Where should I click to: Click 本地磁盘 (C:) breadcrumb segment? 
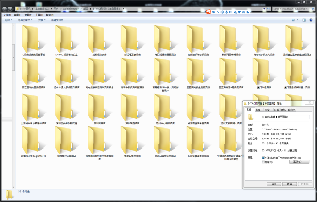(42, 9)
